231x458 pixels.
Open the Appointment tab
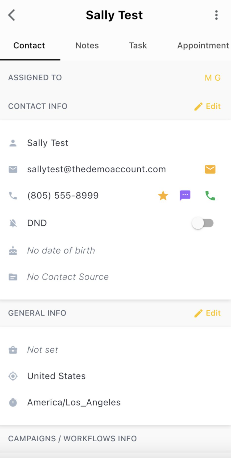203,46
